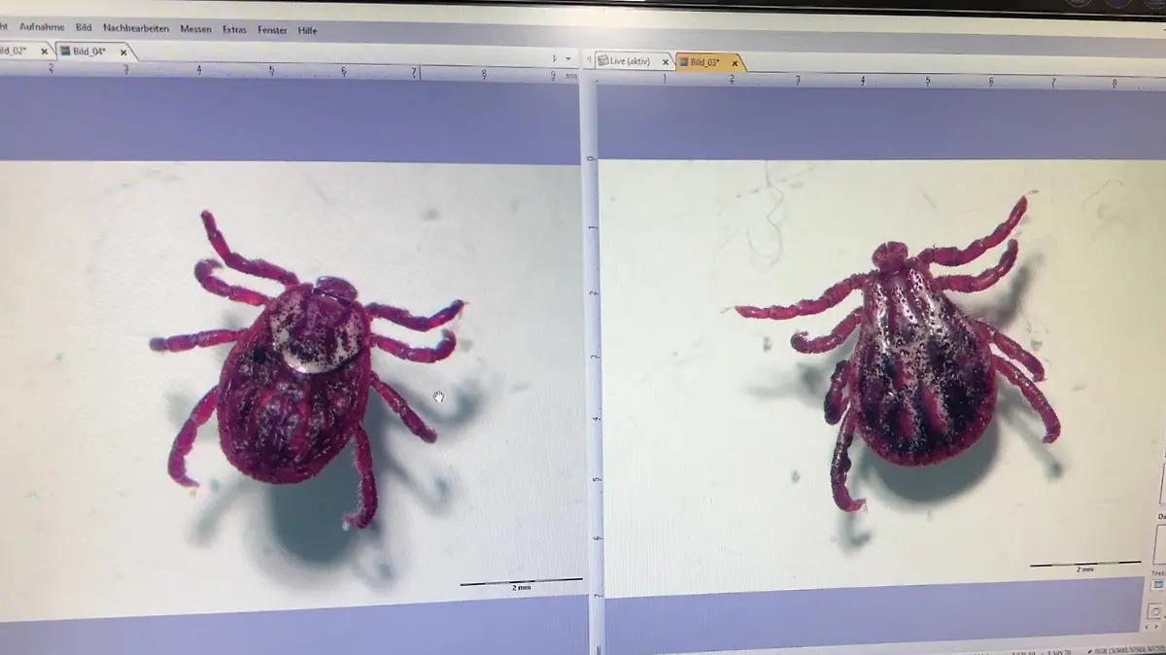1166x655 pixels.
Task: Expand the left pane tab list dropdown
Action: pos(568,59)
